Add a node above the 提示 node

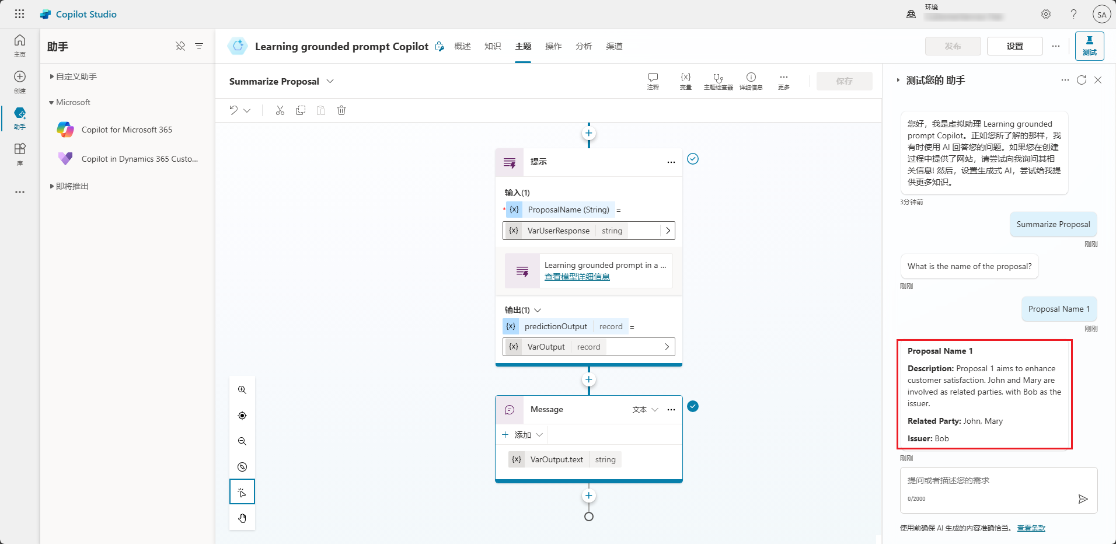(589, 133)
